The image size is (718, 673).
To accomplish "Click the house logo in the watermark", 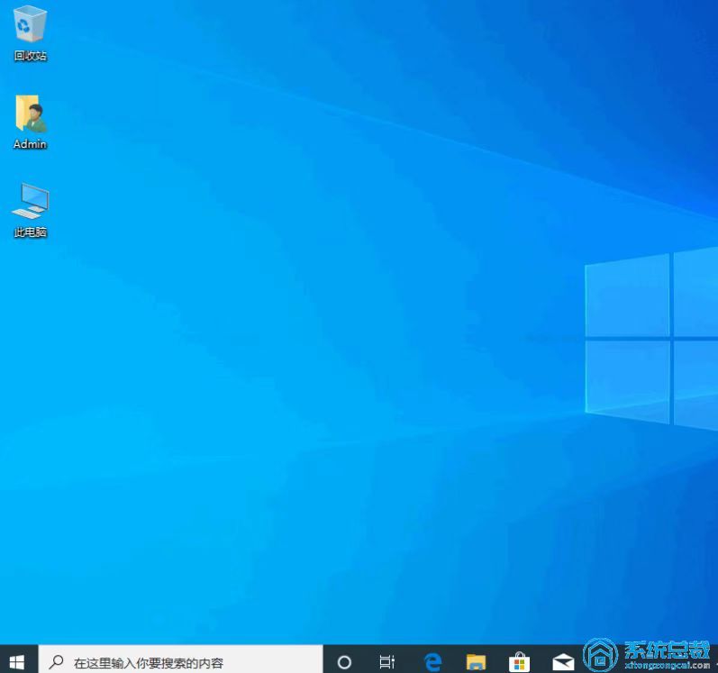I will 600,654.
